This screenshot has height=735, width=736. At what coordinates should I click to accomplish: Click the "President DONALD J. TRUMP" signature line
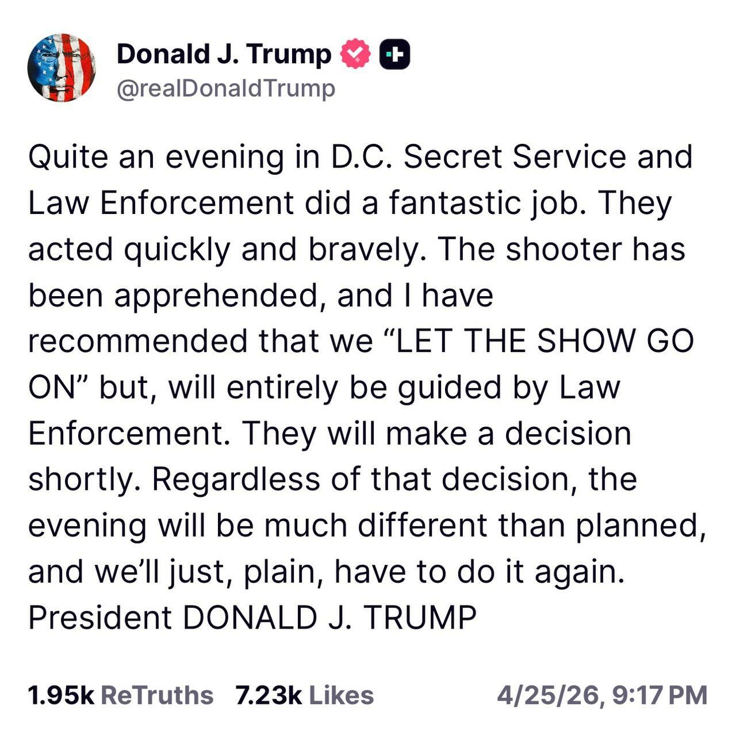click(252, 617)
